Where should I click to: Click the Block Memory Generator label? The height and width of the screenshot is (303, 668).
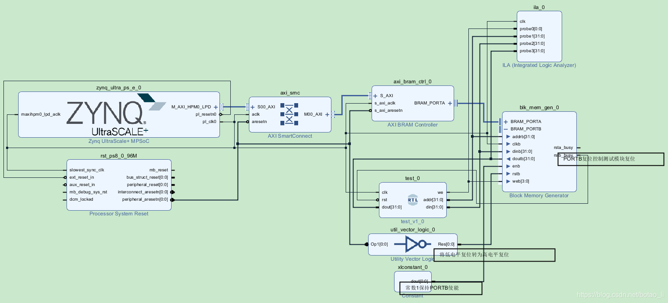click(539, 196)
